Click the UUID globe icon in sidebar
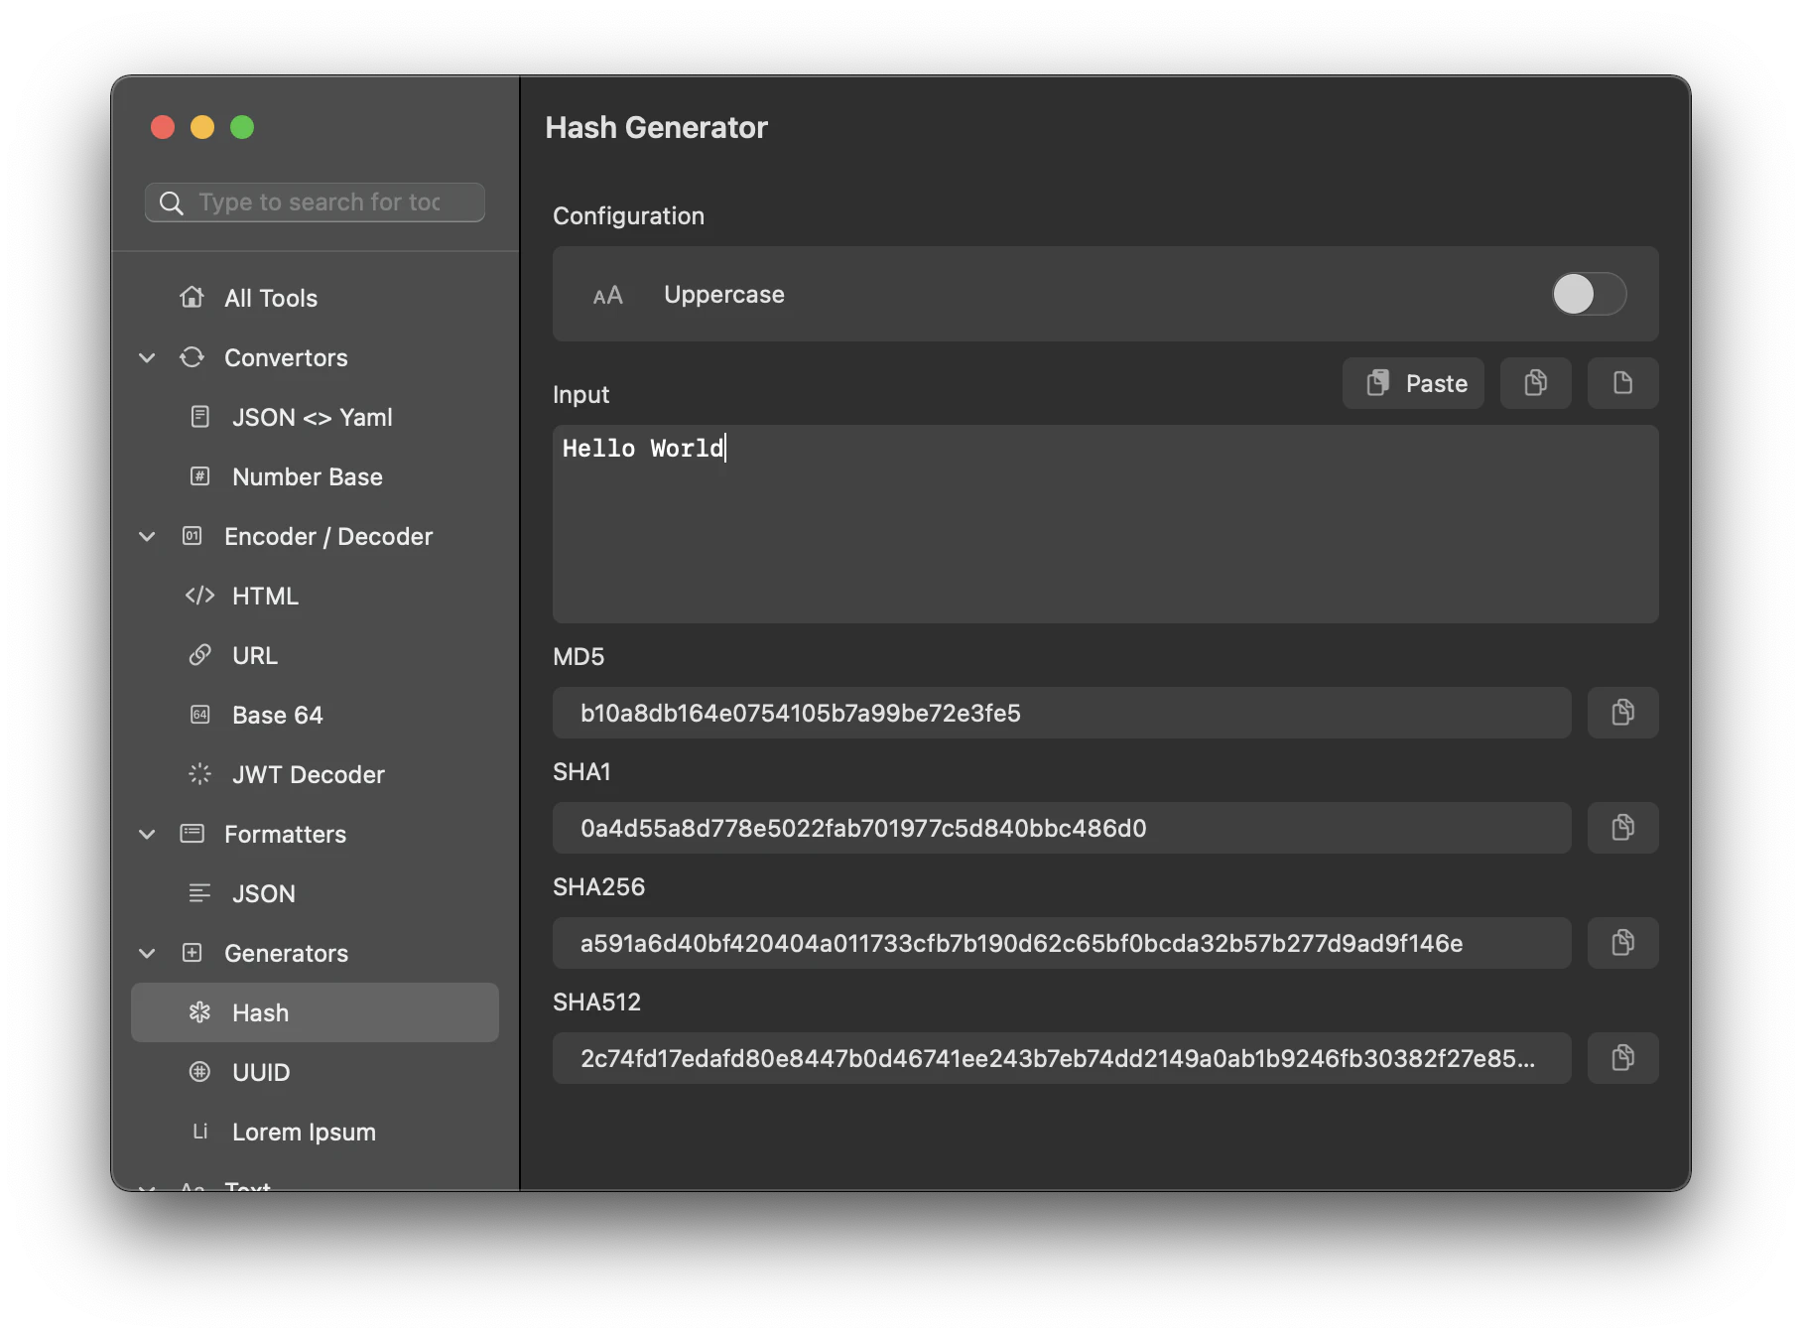 199,1072
